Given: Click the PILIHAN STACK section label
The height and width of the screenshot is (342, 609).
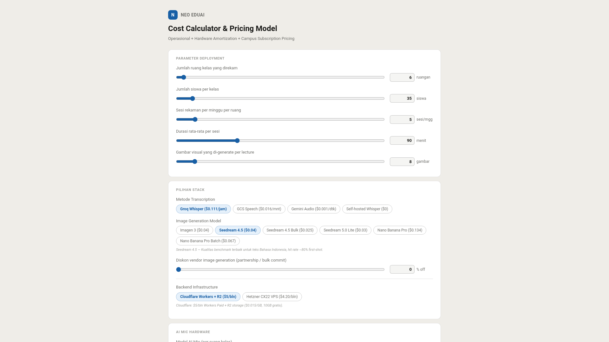Looking at the screenshot, I should [190, 190].
